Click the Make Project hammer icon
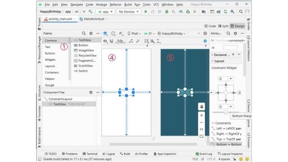Screen dimensions: 288x162 [x=90, y=12]
